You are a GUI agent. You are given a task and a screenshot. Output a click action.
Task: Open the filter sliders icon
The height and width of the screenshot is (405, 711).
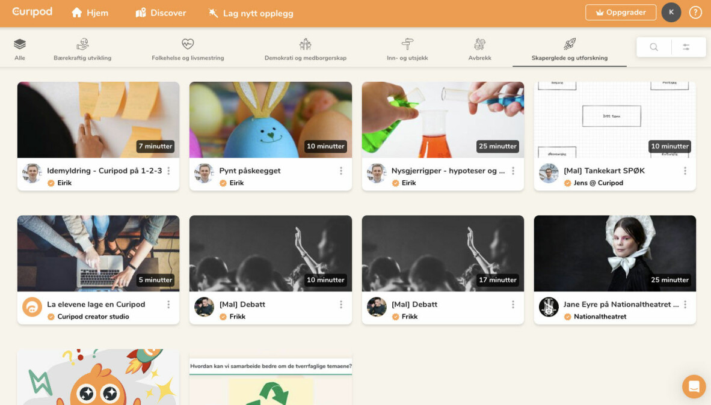coord(686,47)
